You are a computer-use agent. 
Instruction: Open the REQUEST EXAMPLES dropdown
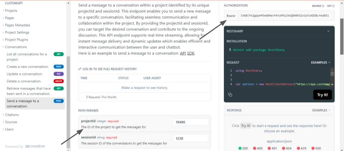(x=321, y=63)
